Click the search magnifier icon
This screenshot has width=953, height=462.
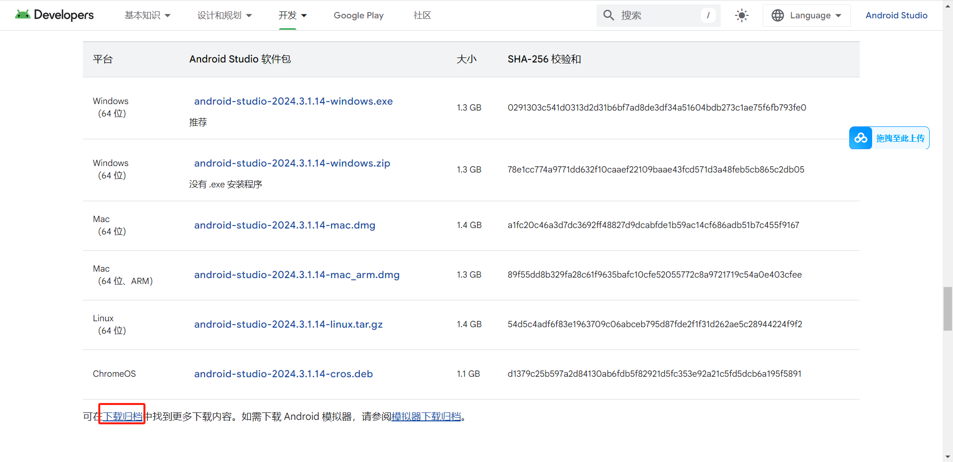609,15
